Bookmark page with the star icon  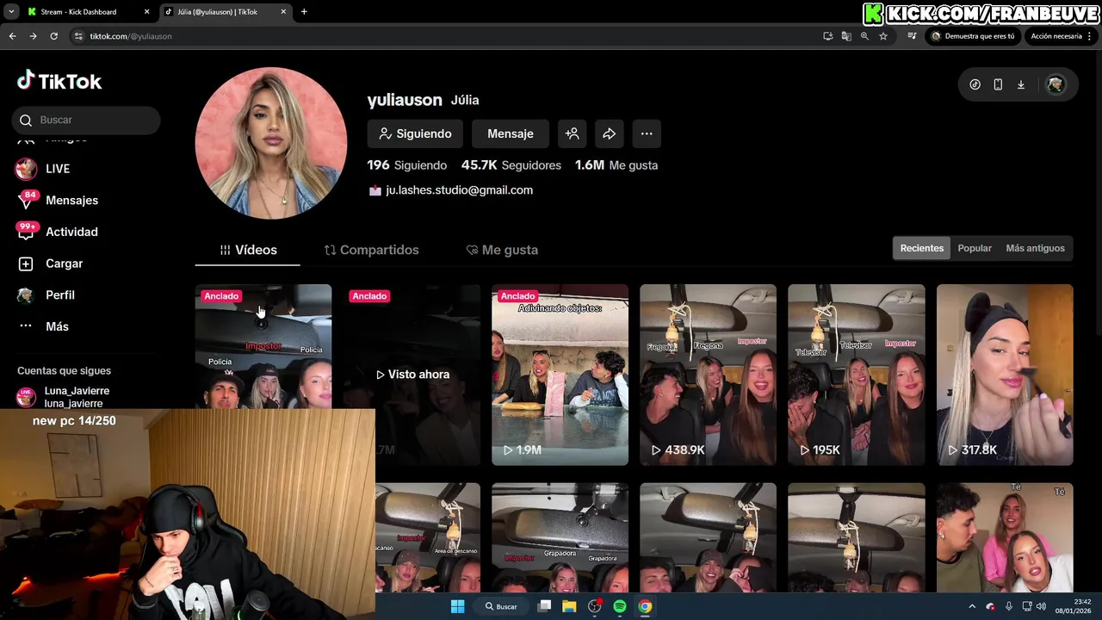point(883,36)
